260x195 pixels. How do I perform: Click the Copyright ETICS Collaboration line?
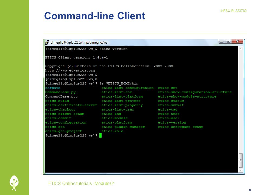[110, 66]
